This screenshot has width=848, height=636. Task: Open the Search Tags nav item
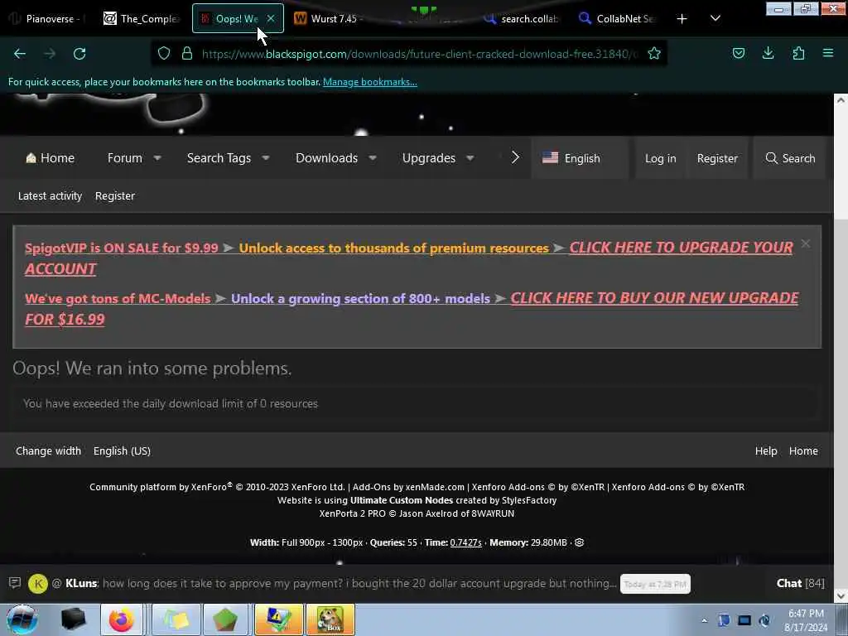pos(219,158)
